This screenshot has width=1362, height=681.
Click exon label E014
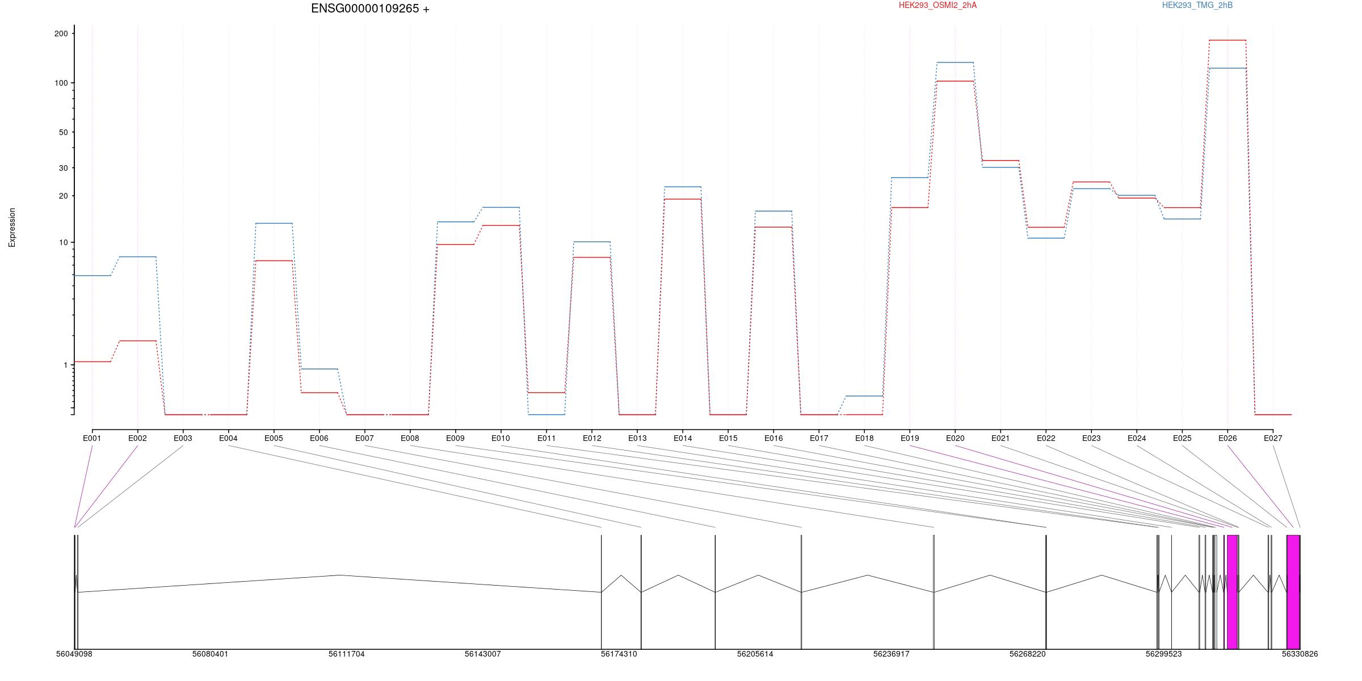pyautogui.click(x=683, y=438)
